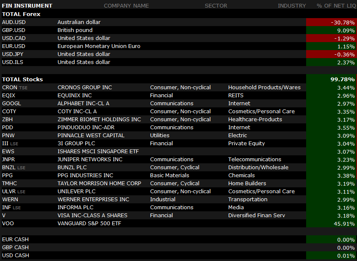Click the SECTOR column header
The image size is (357, 261).
[x=216, y=6]
